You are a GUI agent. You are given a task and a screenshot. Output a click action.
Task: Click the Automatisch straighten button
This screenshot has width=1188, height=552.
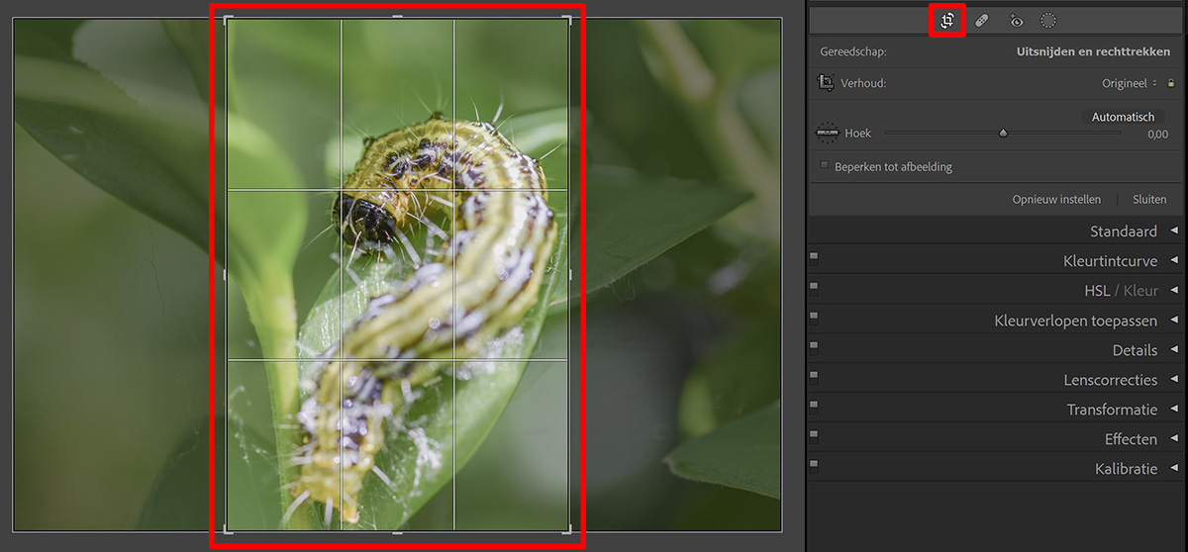pos(1123,117)
